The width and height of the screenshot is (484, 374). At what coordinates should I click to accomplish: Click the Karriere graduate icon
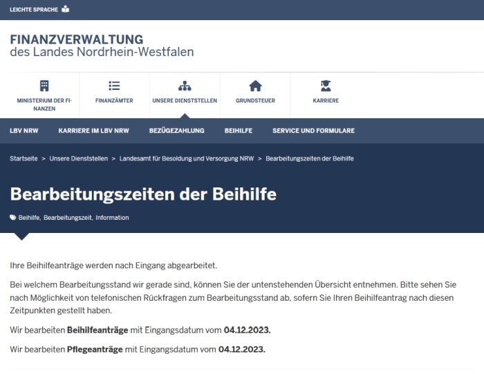(326, 86)
